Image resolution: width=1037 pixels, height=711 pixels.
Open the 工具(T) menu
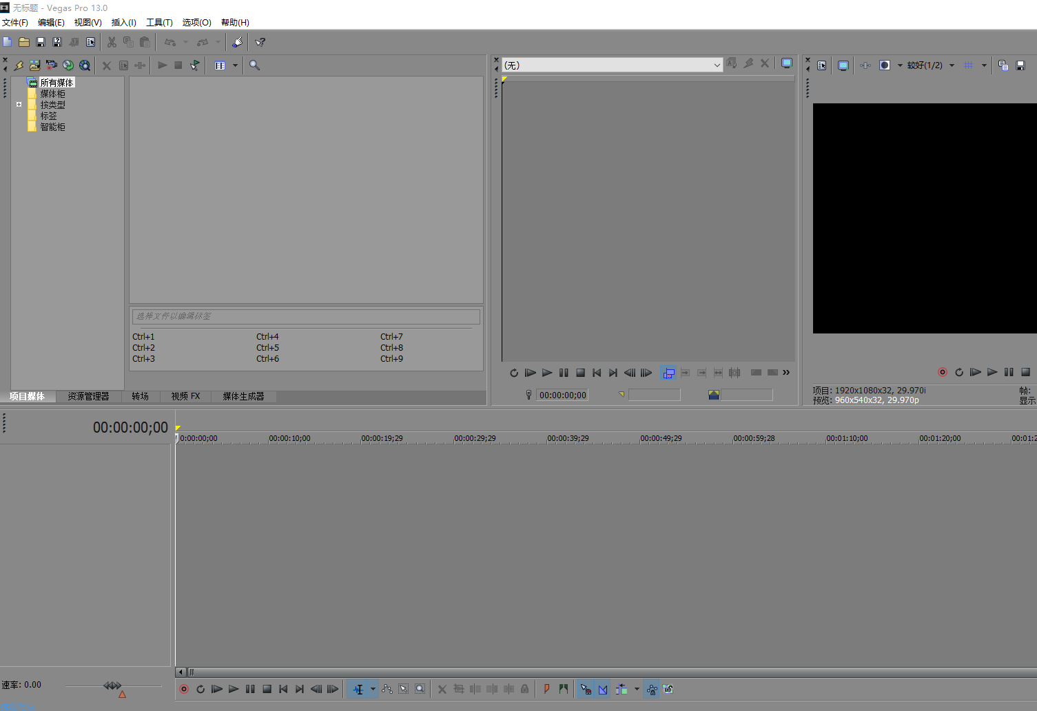coord(159,23)
